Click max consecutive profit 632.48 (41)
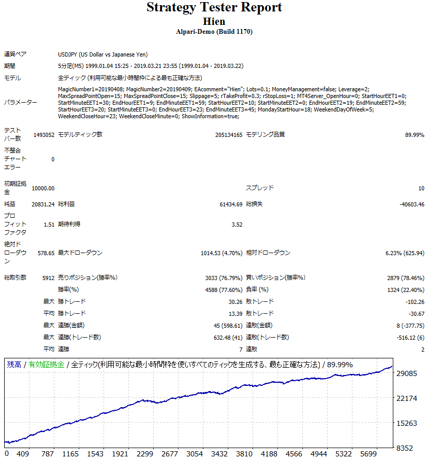This screenshot has width=428, height=459. point(228,338)
